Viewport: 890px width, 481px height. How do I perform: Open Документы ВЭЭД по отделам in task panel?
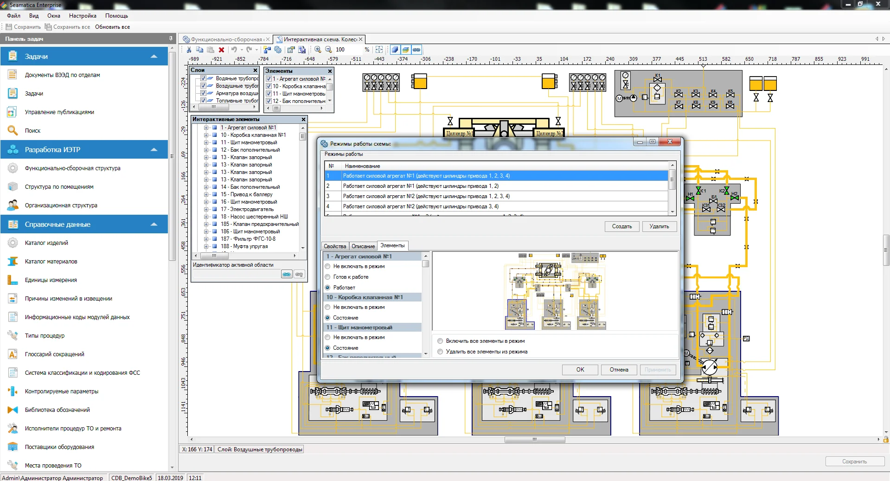coord(63,75)
